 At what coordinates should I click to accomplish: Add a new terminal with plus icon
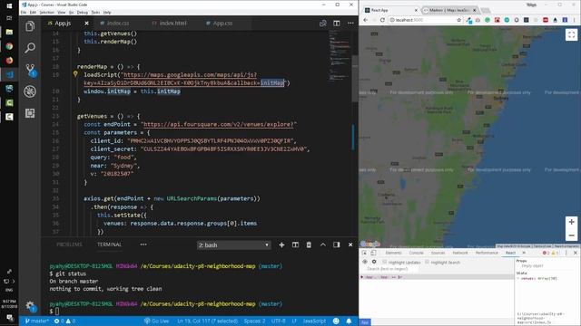[281, 244]
